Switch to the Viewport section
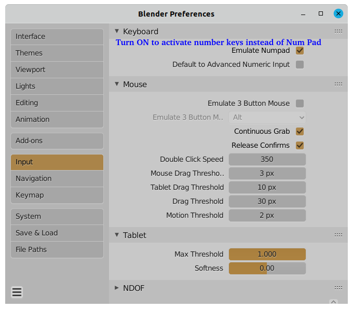 click(57, 69)
